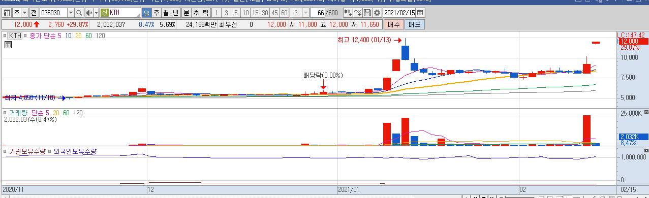Choose interval value 30

tap(264, 13)
